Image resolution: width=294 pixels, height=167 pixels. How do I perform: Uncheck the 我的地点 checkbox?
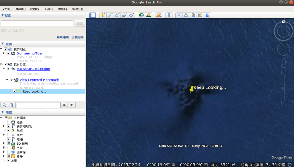click(6, 49)
